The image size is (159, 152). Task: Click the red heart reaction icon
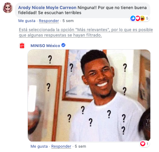[138, 18]
